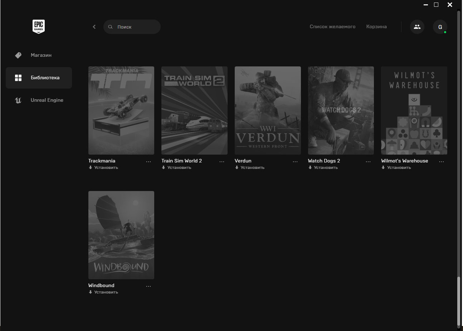
Task: Install Verdun via Установить
Action: point(250,167)
